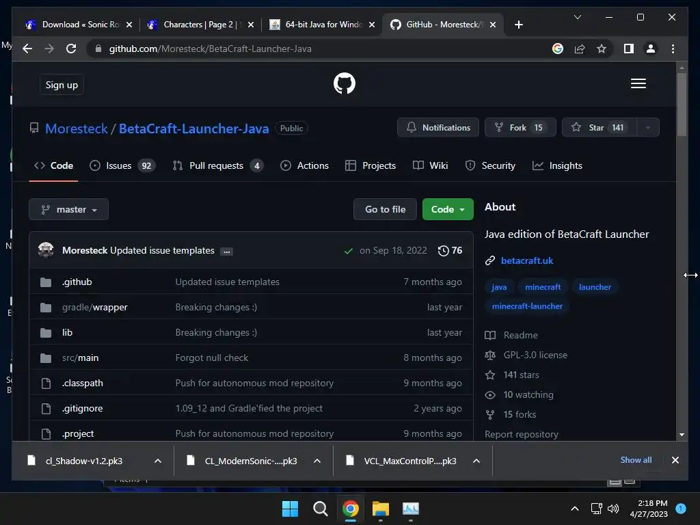Click the commit history clock icon 76

450,250
